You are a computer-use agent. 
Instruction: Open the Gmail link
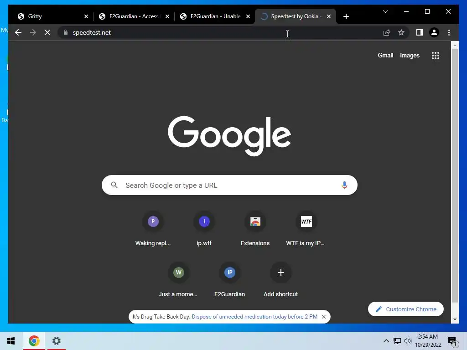385,55
